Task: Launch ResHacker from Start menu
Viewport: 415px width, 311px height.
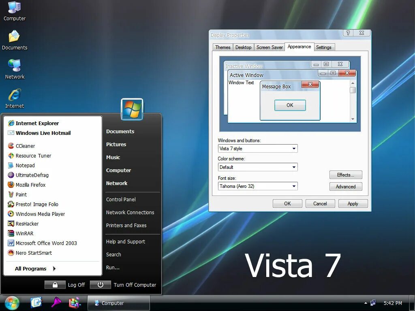Action: coord(23,224)
